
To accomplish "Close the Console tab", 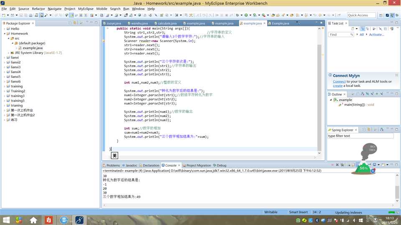I will pyautogui.click(x=179, y=165).
